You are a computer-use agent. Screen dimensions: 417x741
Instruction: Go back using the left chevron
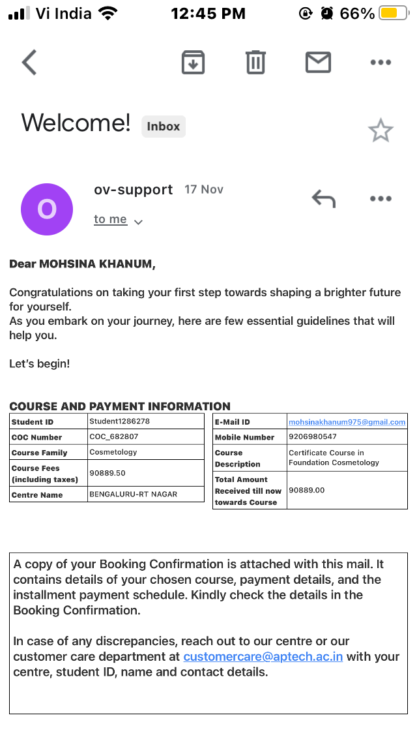(29, 63)
